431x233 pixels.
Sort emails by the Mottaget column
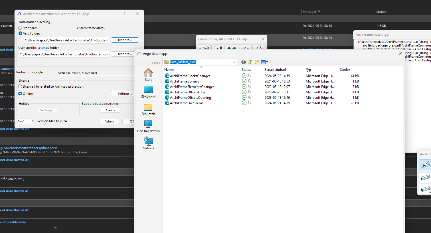point(309,12)
